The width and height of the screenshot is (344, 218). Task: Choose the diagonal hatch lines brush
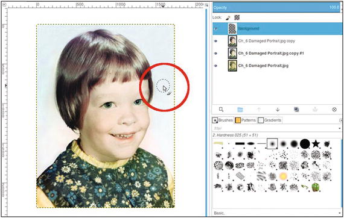pos(240,176)
